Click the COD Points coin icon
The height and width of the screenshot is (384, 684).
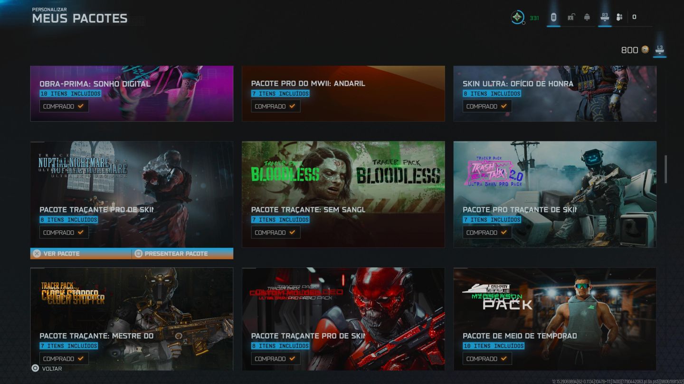(x=645, y=50)
